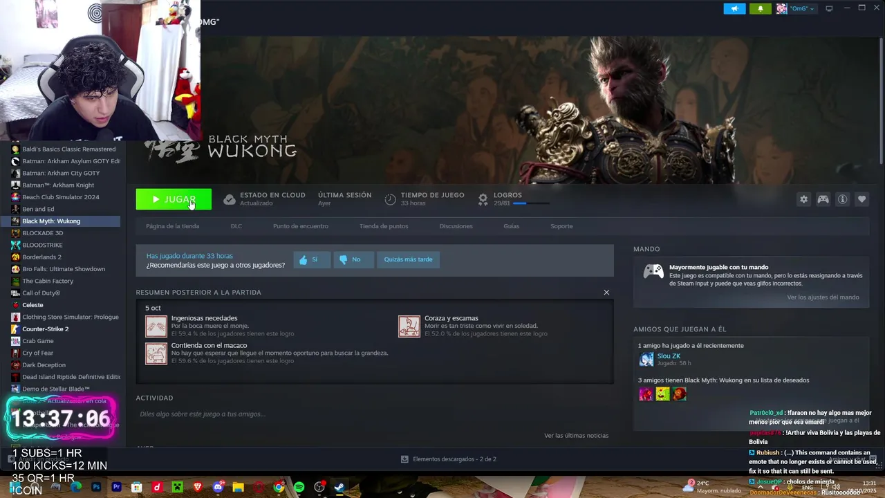Open game settings gear icon
The width and height of the screenshot is (885, 498).
(803, 199)
